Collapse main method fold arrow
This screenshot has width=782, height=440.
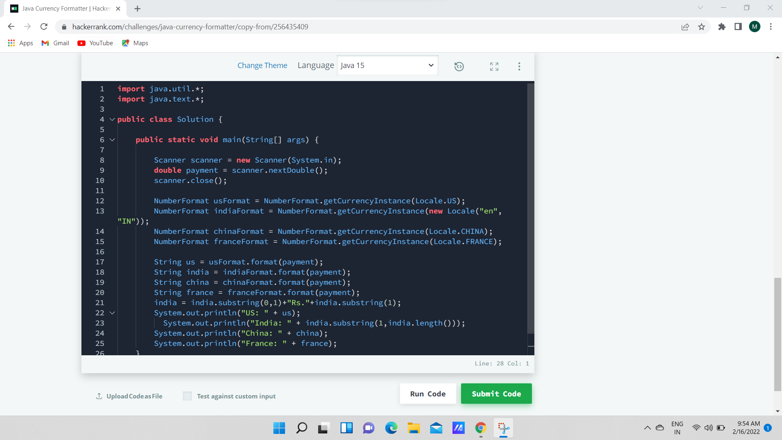112,140
